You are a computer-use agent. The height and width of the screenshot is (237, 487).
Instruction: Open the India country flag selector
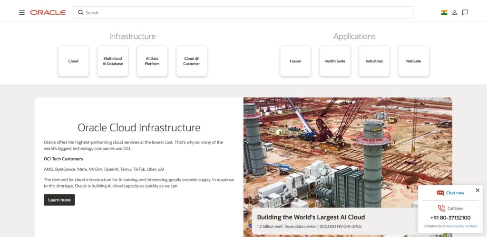coord(444,12)
